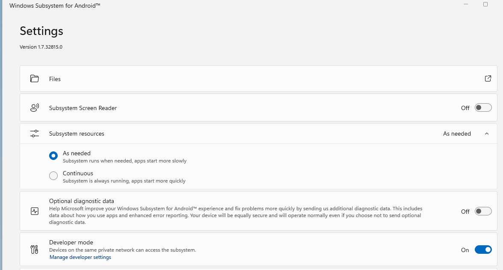Minimize the Windows Subsystem for Android window
This screenshot has width=503, height=270.
pyautogui.click(x=465, y=4)
